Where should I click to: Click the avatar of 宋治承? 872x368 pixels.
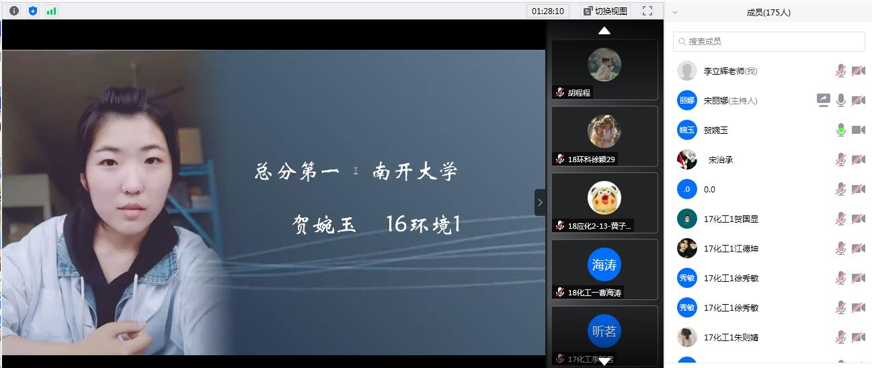(x=687, y=159)
